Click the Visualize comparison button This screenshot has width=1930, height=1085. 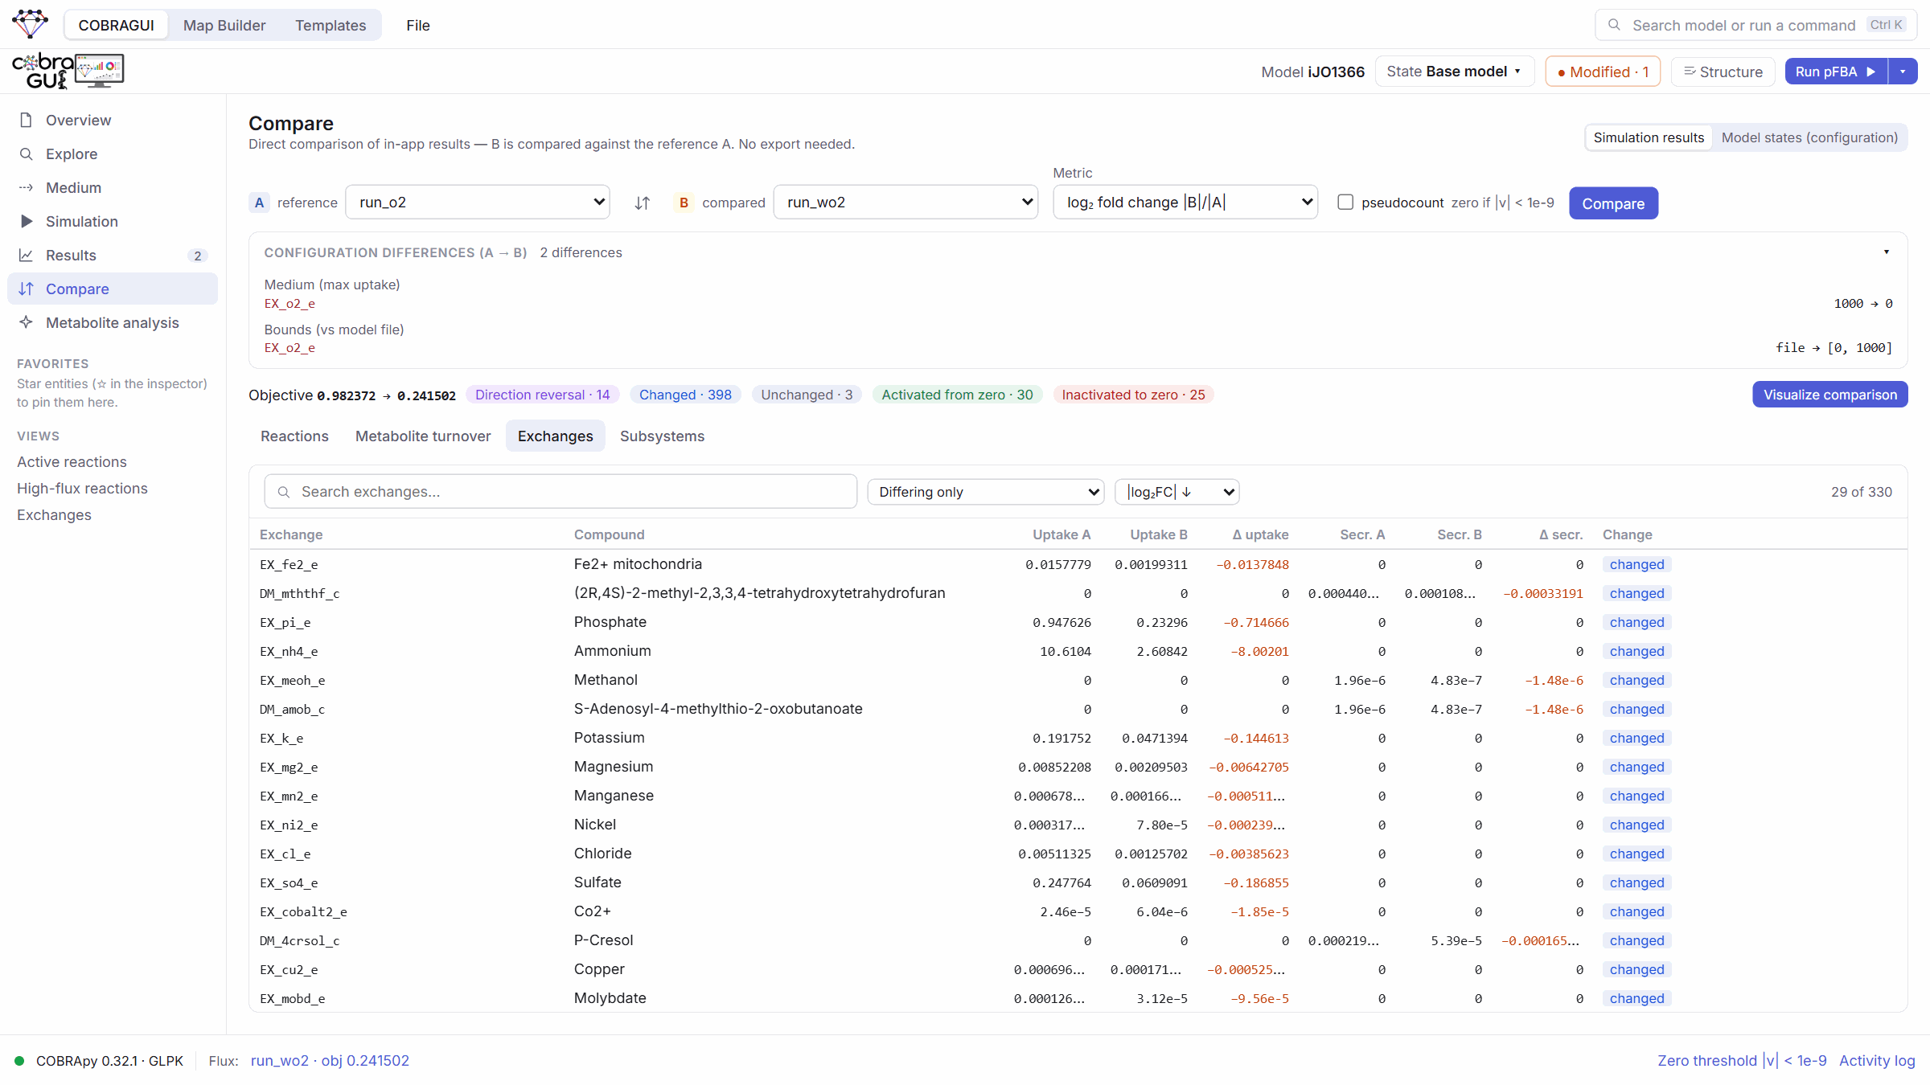[1829, 395]
